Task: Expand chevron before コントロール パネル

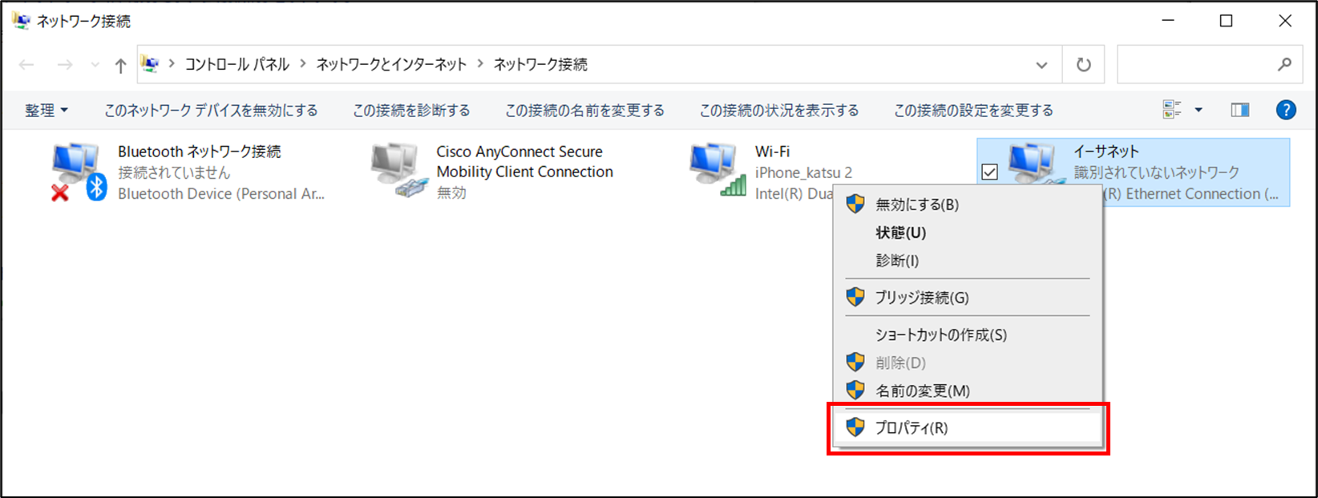Action: pos(172,63)
